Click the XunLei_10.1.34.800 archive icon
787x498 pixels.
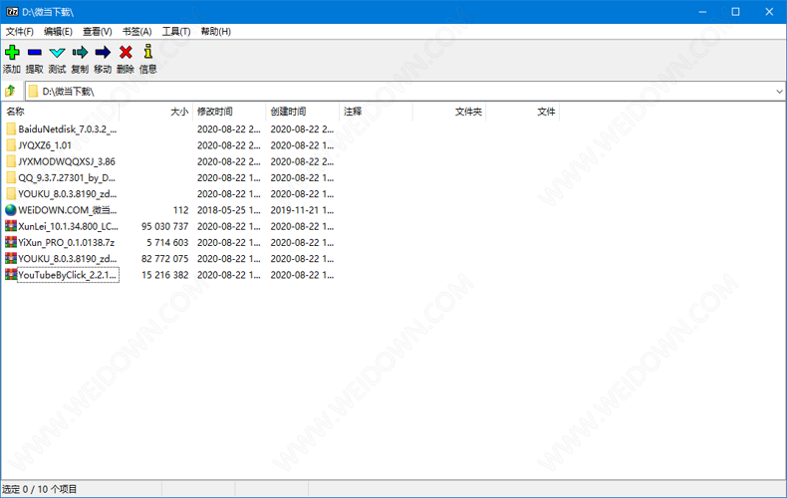(x=11, y=226)
